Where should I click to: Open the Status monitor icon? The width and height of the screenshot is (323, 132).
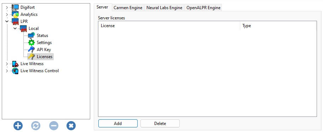[31, 36]
